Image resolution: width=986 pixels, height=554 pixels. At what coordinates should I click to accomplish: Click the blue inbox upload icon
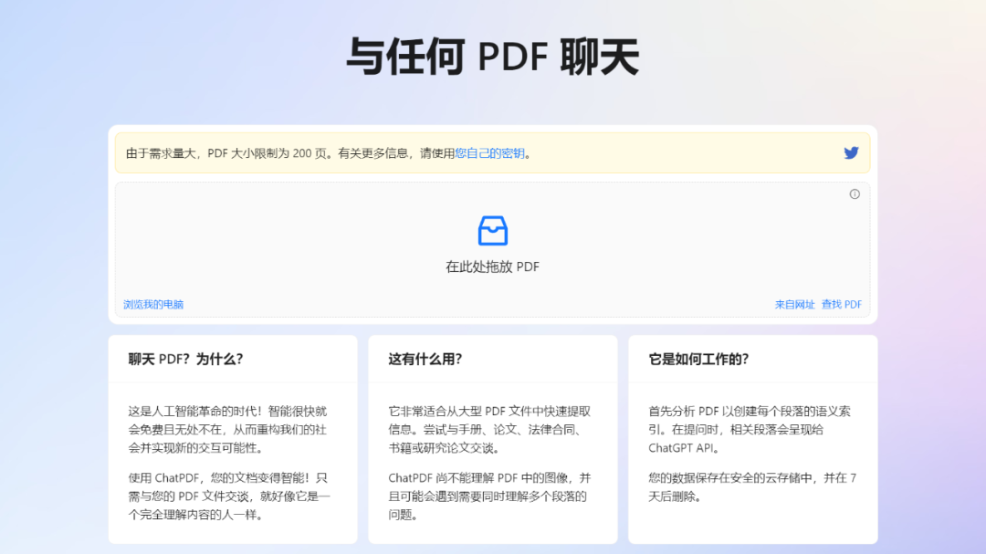(492, 231)
